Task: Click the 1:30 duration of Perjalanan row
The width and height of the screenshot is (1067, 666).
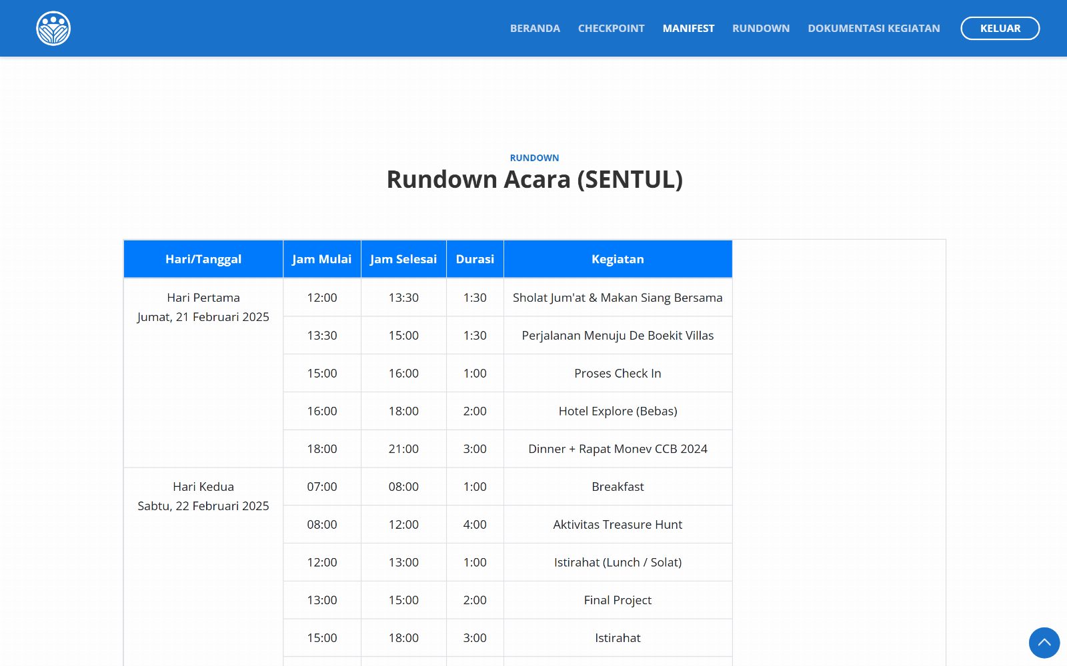Action: pos(475,336)
